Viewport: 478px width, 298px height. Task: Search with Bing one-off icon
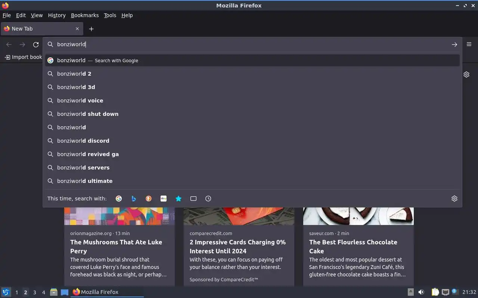134,199
